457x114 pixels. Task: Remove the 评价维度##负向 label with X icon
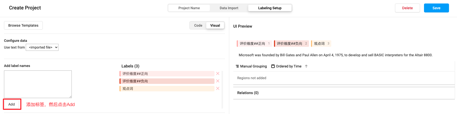pyautogui.click(x=218, y=81)
